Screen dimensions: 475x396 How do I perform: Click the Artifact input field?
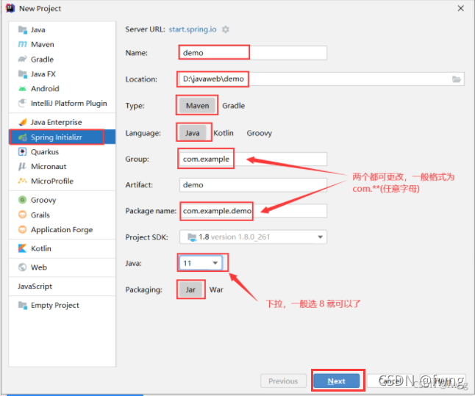coord(253,184)
